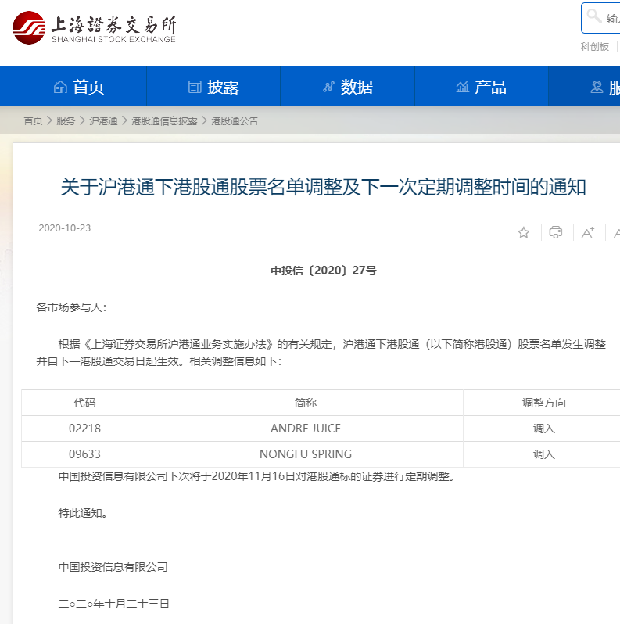Click the notice number 中投信〔2020〕27号
The width and height of the screenshot is (620, 624).
[x=323, y=271]
